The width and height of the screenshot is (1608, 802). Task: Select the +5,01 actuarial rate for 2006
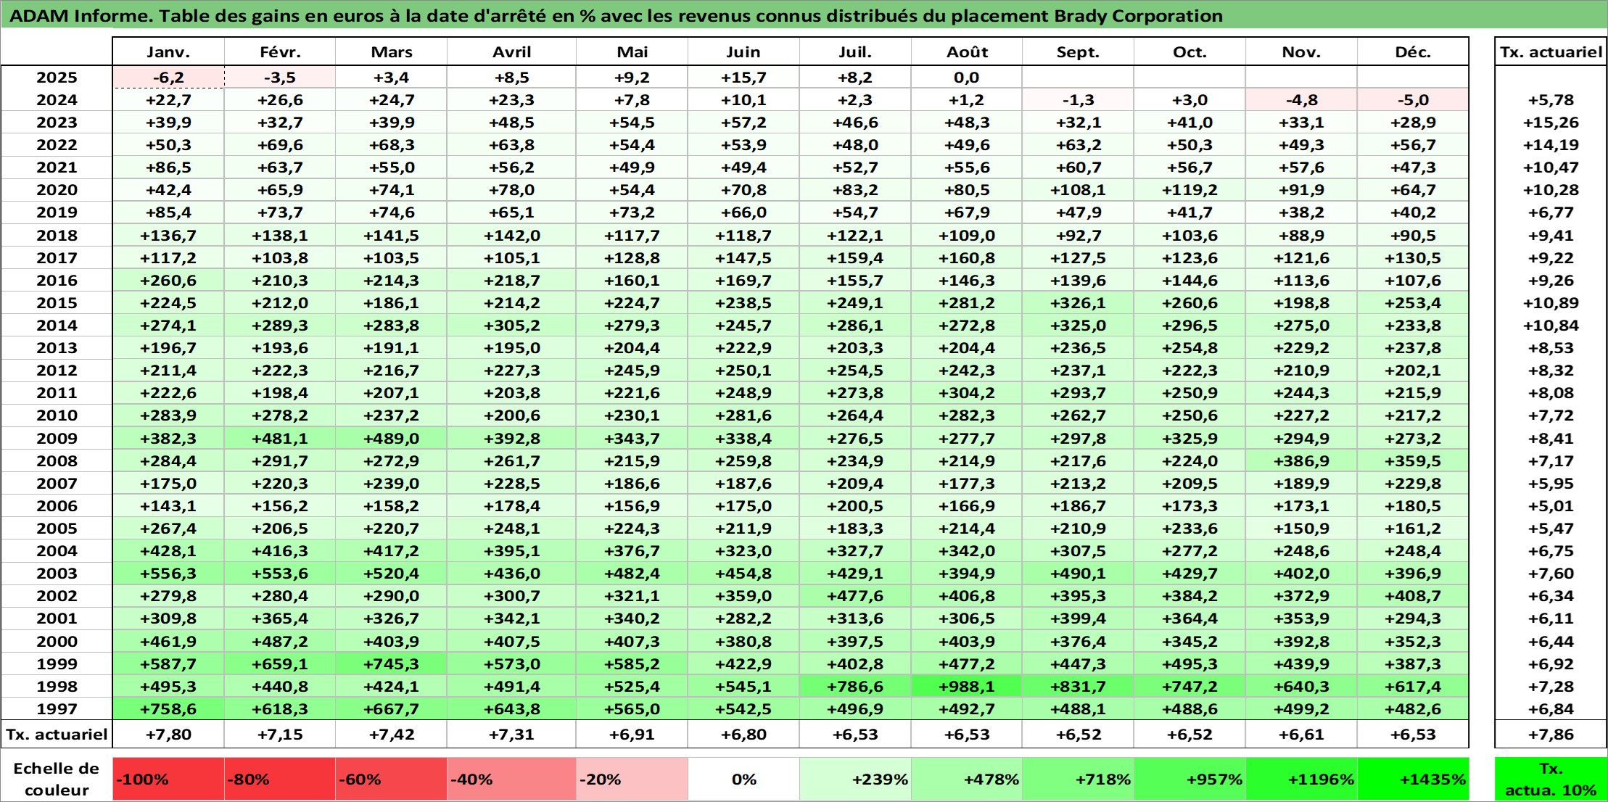[x=1551, y=506]
